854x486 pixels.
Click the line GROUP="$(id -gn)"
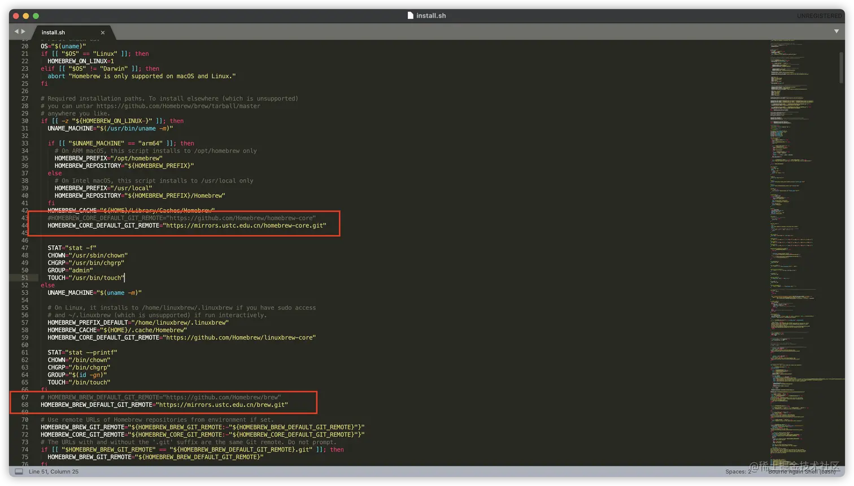pyautogui.click(x=77, y=375)
